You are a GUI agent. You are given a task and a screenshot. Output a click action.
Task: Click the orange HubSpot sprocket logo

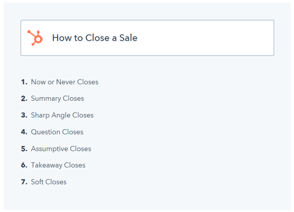point(35,38)
